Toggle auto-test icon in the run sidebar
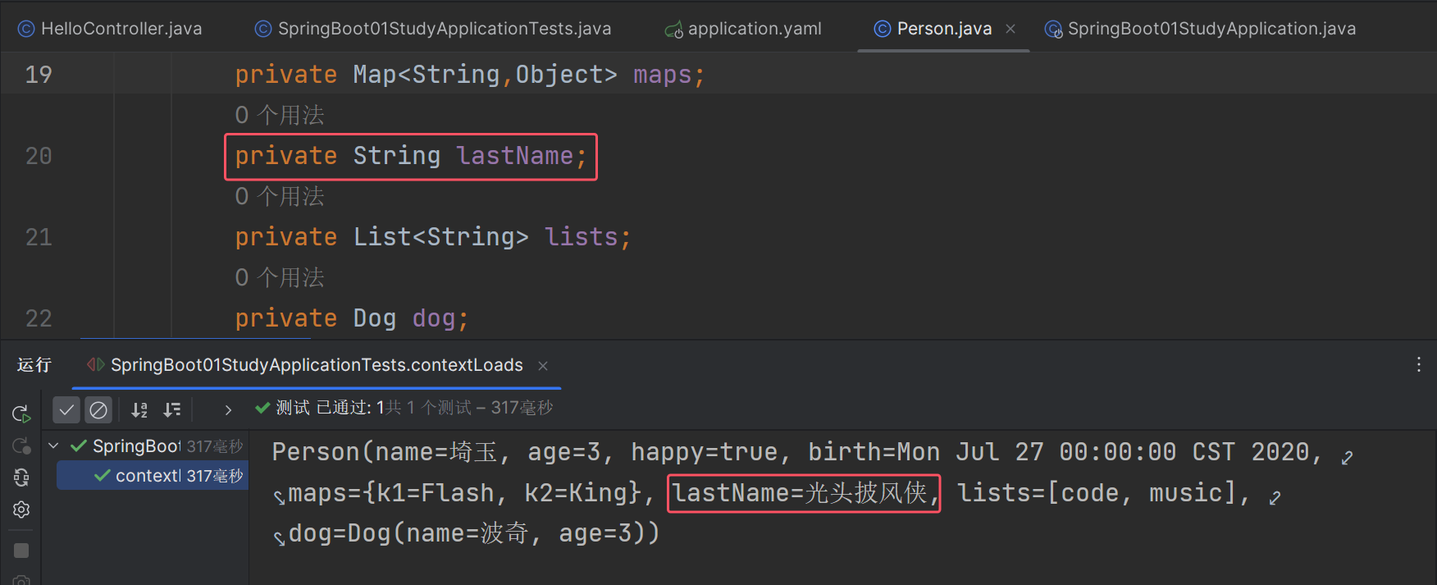 (21, 478)
